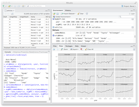The image size is (139, 107).
Task: Open the New File dropdown arrow
Action: point(6,6)
